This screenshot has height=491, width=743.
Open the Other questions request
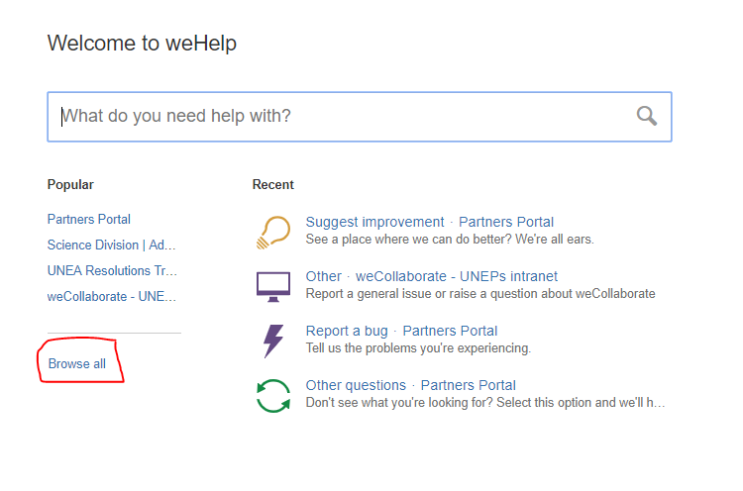(x=356, y=385)
